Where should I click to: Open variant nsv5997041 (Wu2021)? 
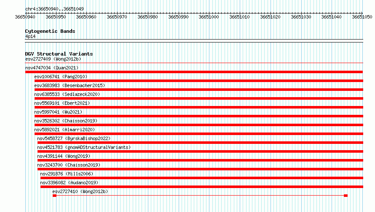(x=58, y=112)
